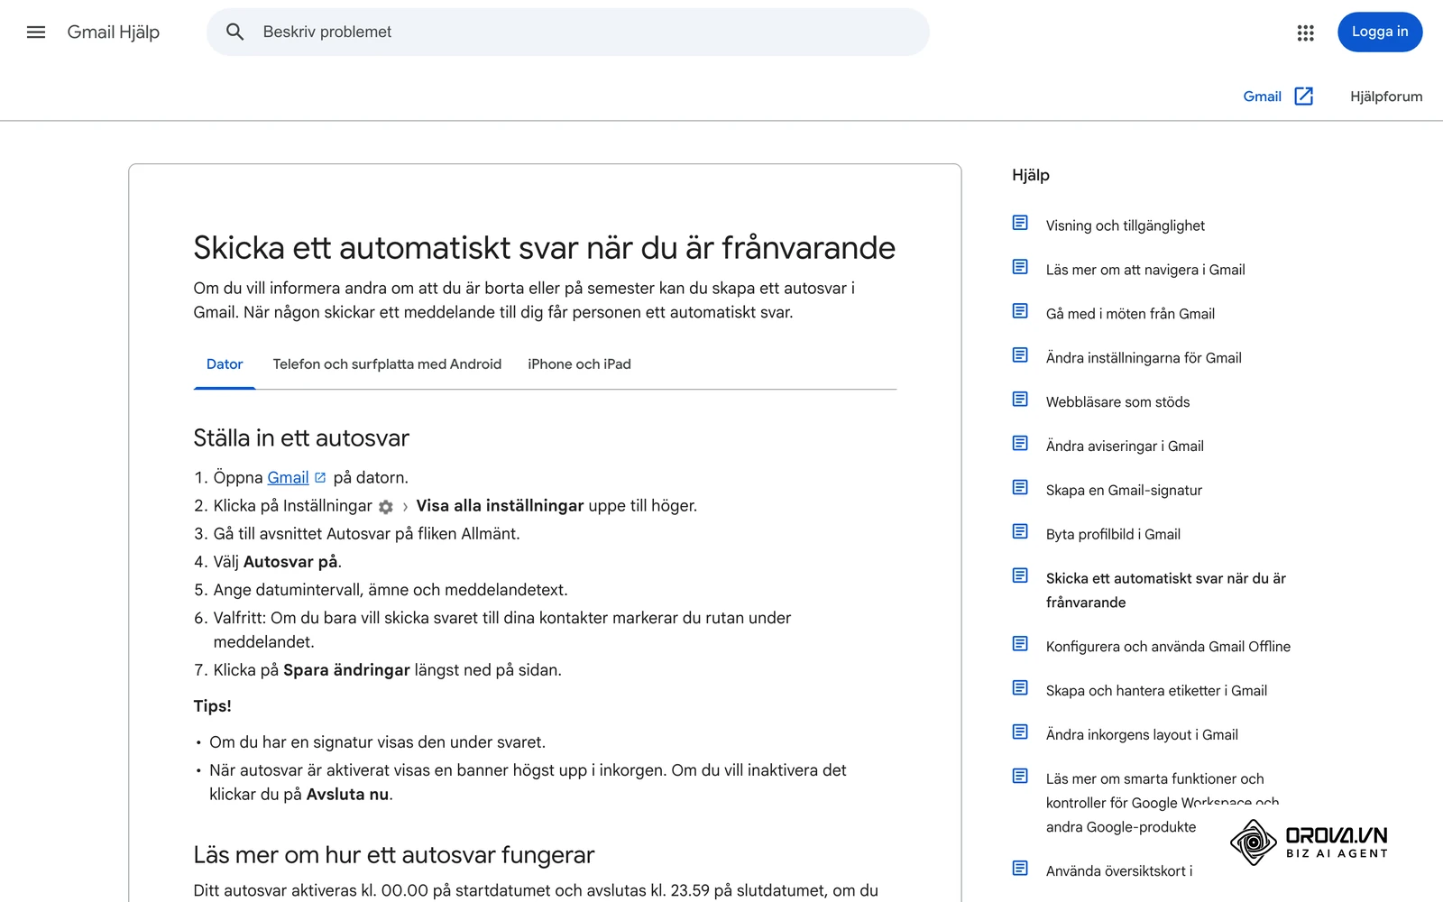Click the Logga in button

pyautogui.click(x=1380, y=32)
